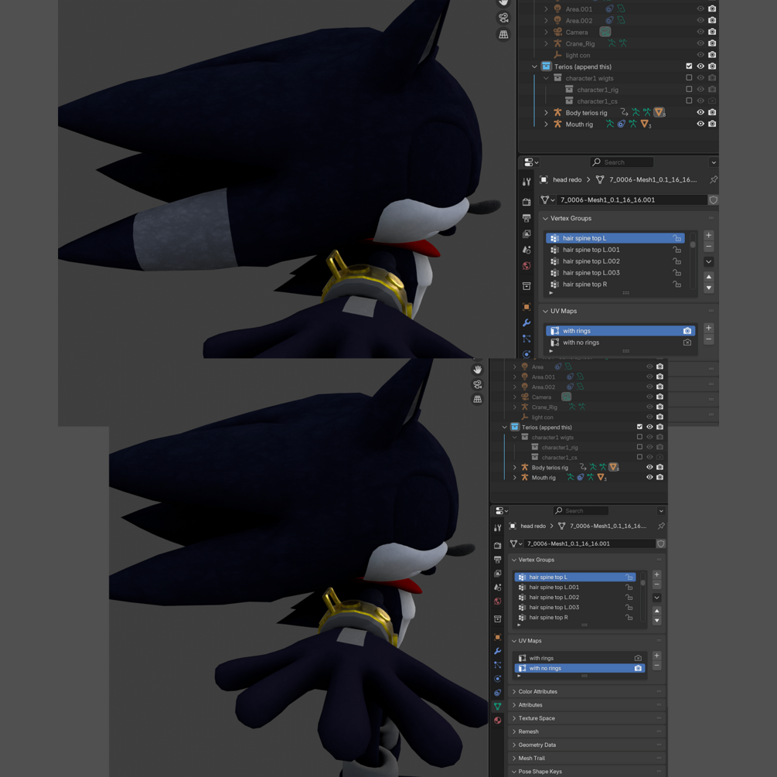Click mesh name field in bottom screenshot

tap(589, 544)
